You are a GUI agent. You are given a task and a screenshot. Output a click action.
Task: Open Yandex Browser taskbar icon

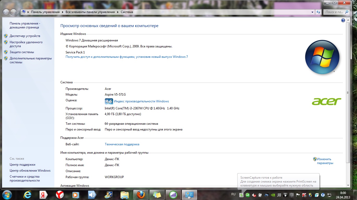(60, 195)
